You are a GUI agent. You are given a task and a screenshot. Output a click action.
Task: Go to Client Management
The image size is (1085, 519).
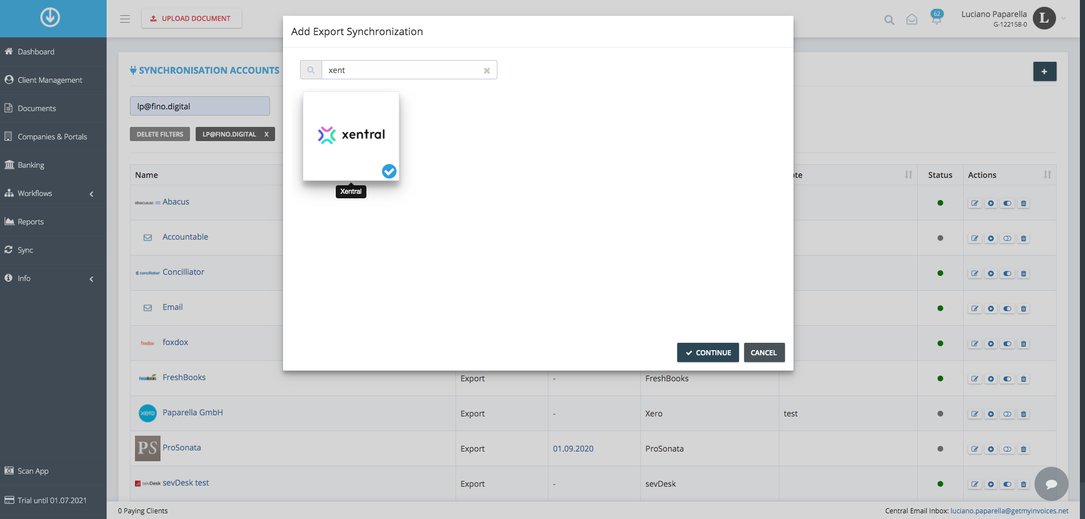tap(53, 80)
